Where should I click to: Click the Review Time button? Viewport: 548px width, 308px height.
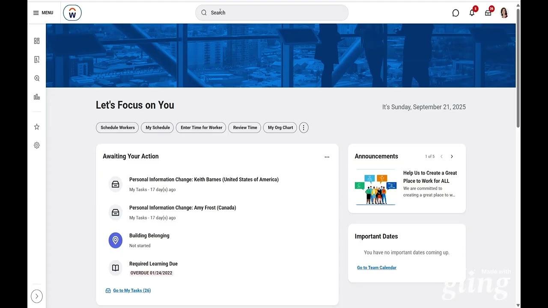coord(245,127)
